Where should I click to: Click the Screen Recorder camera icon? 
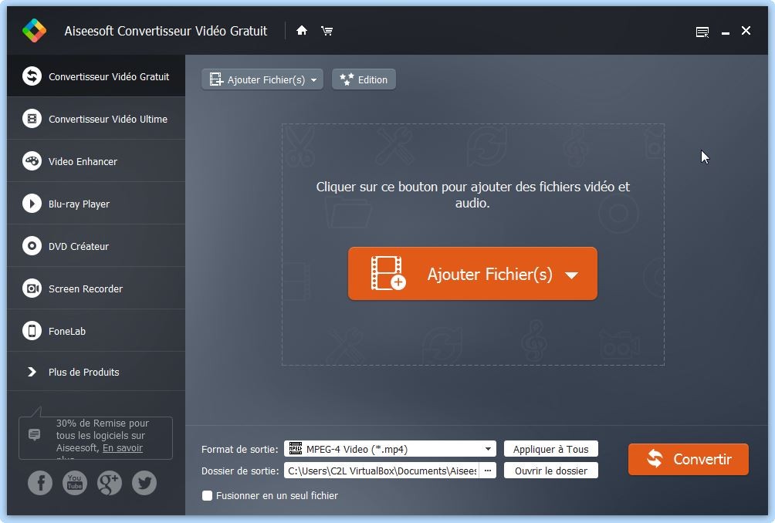tap(32, 289)
